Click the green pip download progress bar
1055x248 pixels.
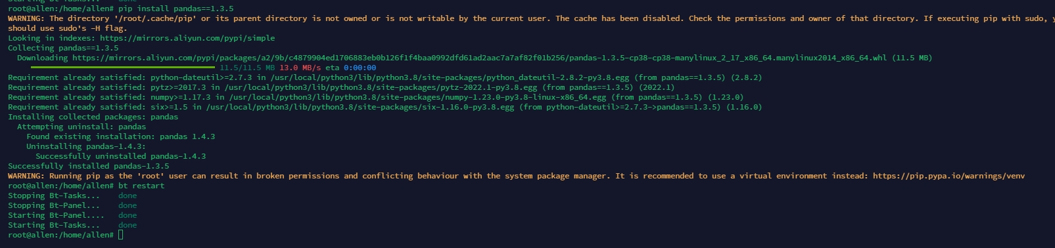(122, 67)
